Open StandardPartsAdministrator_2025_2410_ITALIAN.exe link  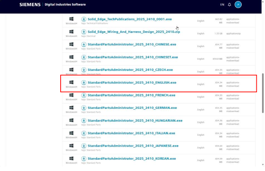click(131, 133)
